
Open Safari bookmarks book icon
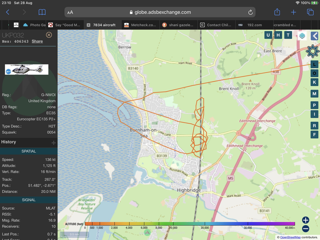[42, 12]
